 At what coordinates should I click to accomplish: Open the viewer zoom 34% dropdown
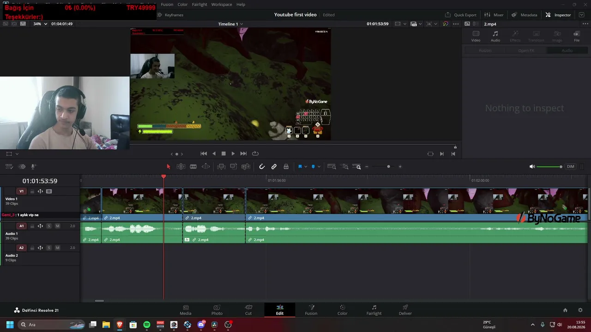click(x=40, y=24)
